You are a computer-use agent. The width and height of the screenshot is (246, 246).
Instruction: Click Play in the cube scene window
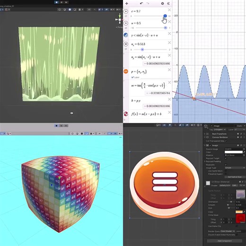pos(56,126)
